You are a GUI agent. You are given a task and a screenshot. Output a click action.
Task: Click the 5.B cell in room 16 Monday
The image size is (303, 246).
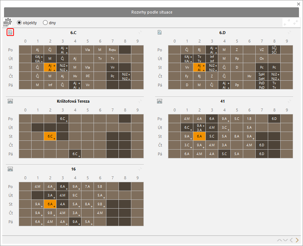(x=100, y=187)
